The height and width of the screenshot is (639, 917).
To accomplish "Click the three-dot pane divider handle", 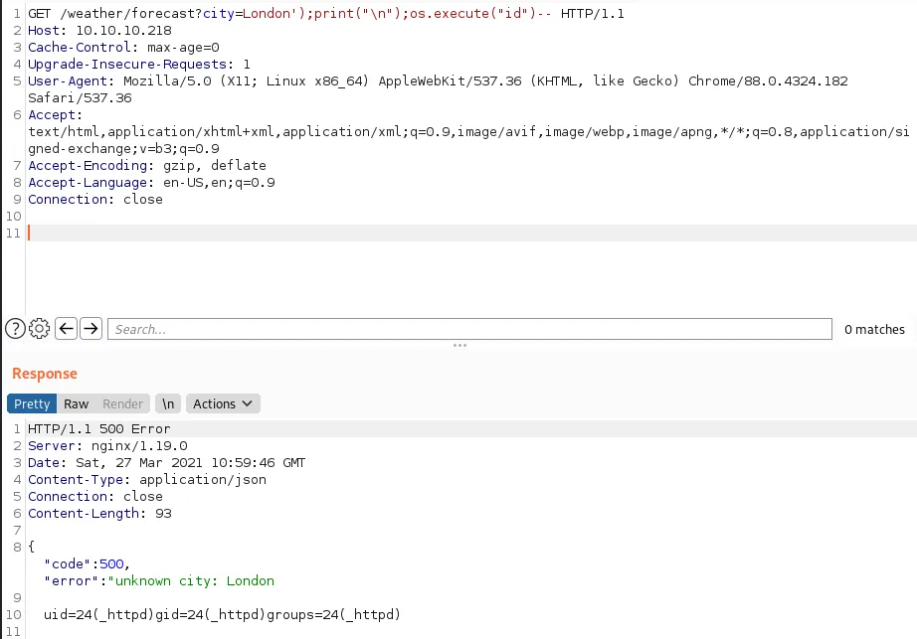I will click(459, 345).
